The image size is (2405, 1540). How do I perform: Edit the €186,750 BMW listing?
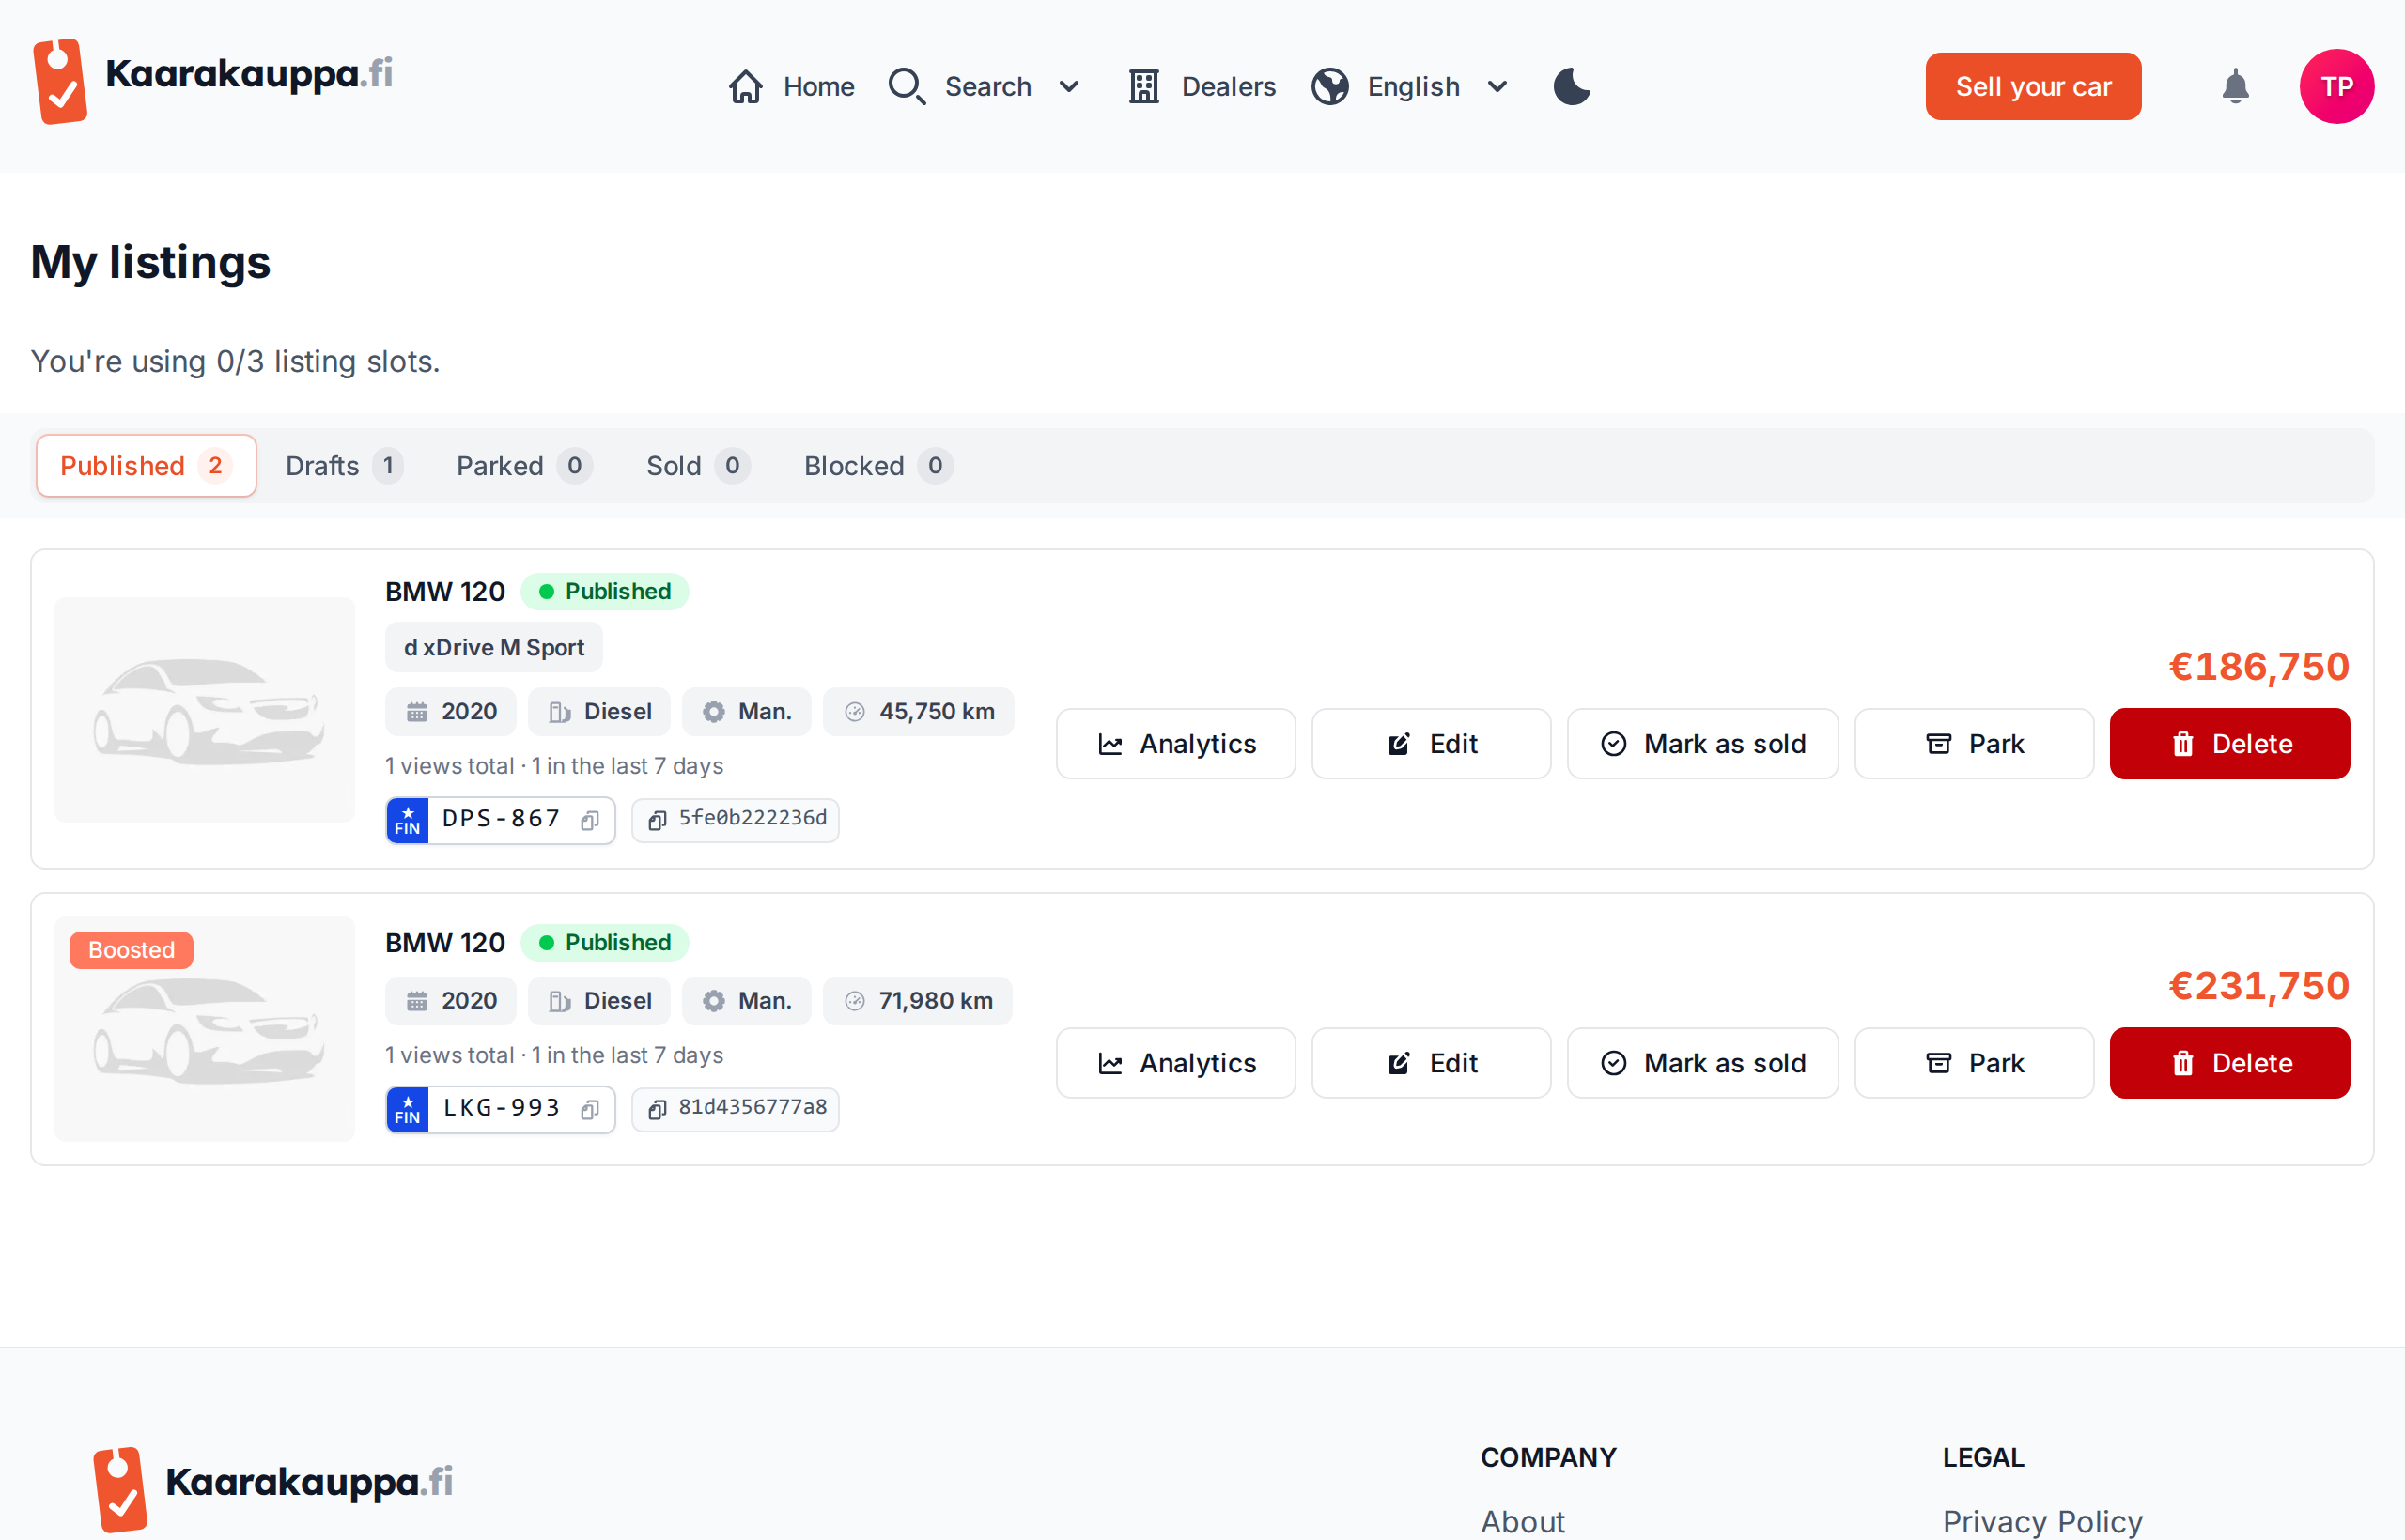(1431, 744)
